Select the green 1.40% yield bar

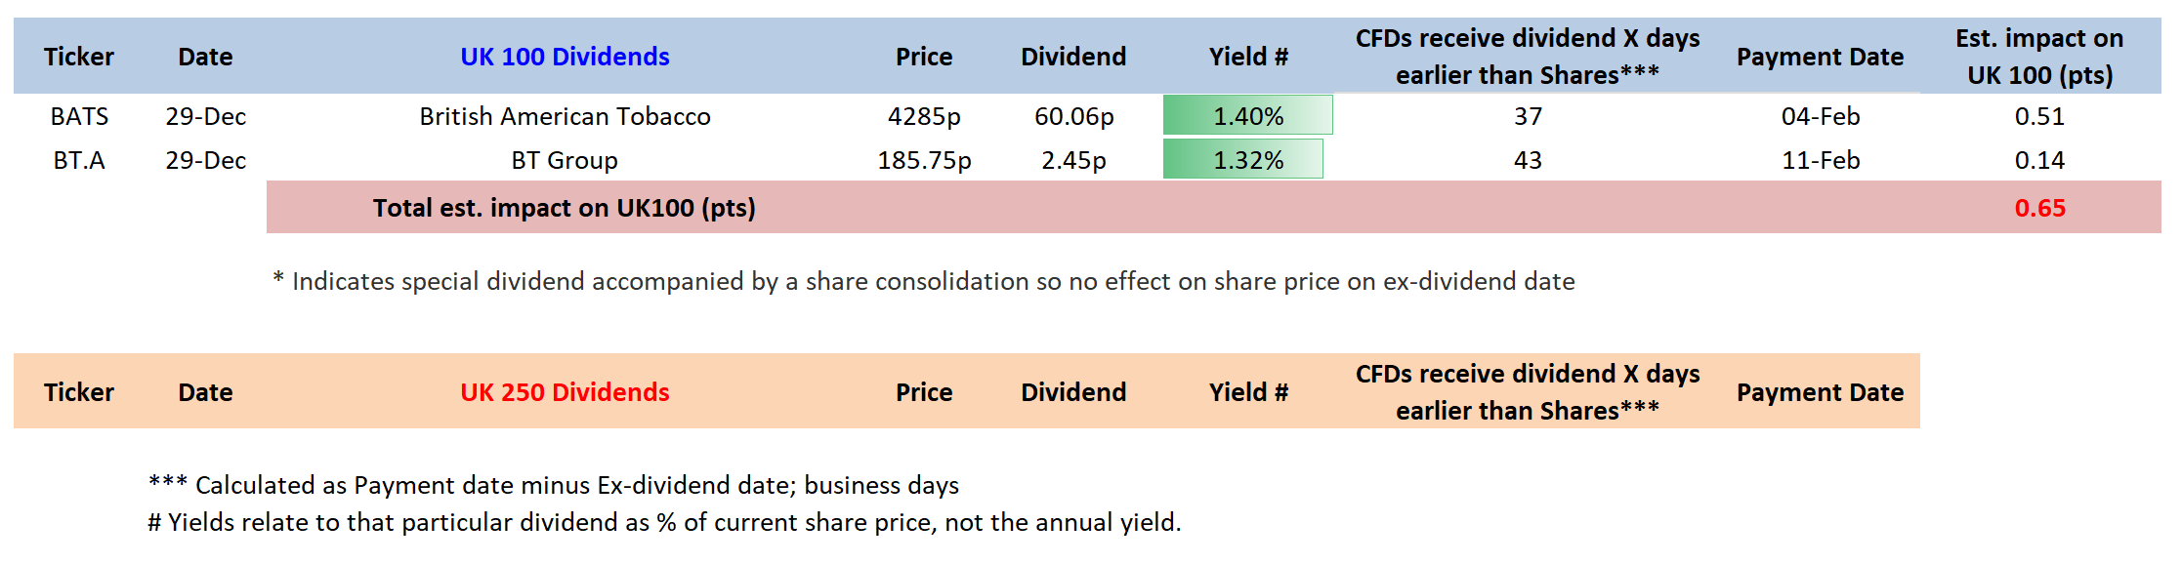click(x=1247, y=116)
